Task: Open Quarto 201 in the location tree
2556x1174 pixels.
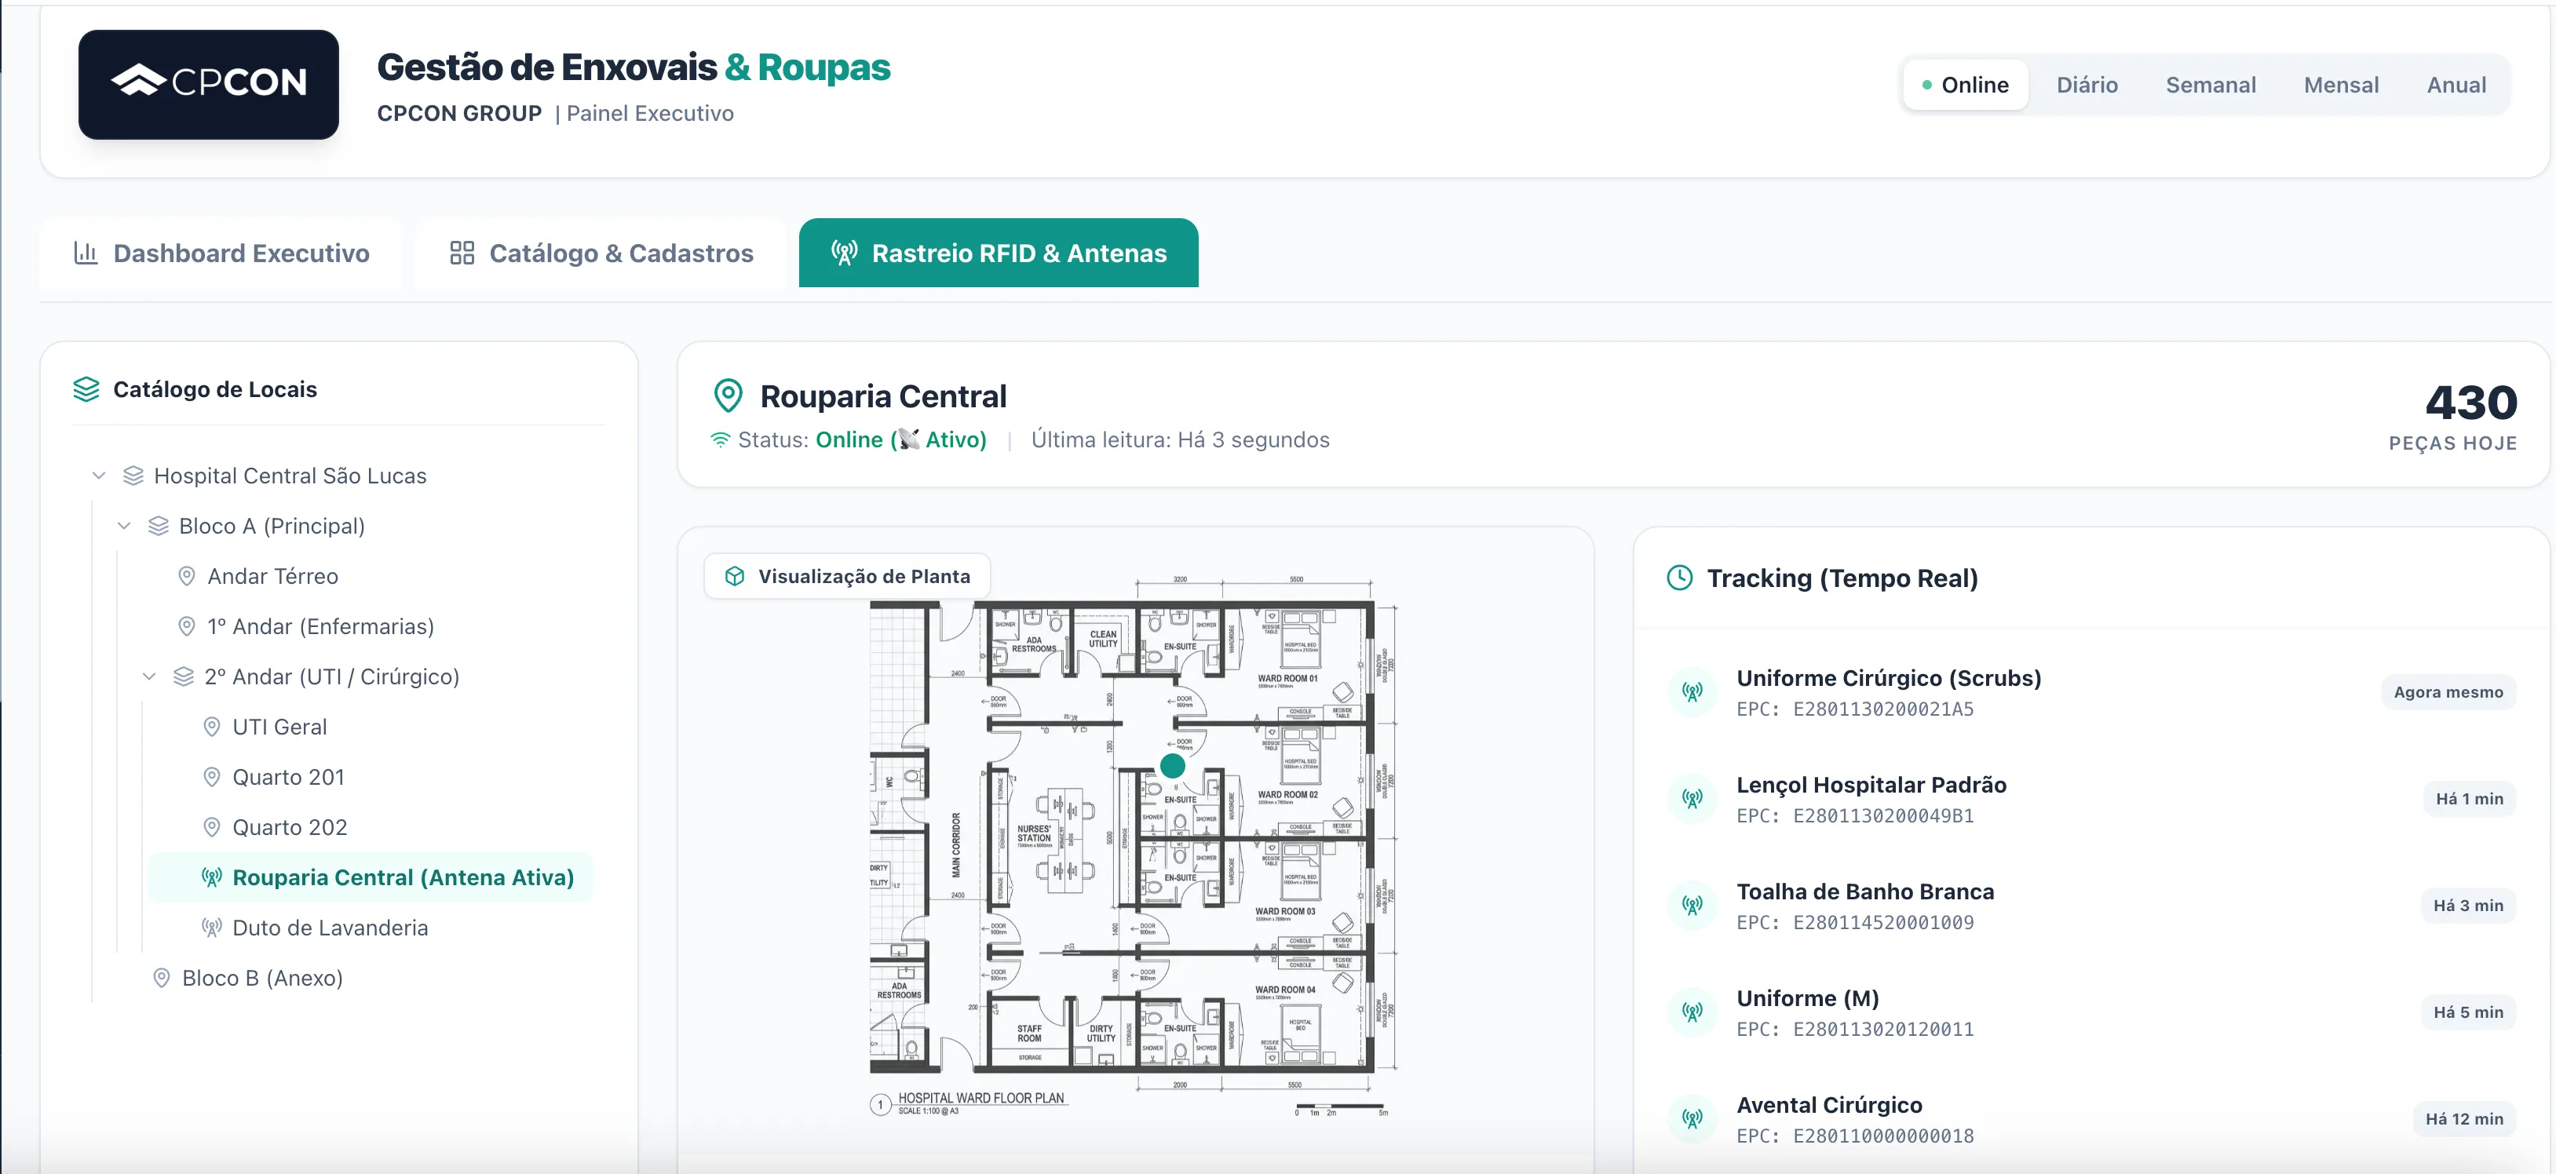Action: (288, 776)
